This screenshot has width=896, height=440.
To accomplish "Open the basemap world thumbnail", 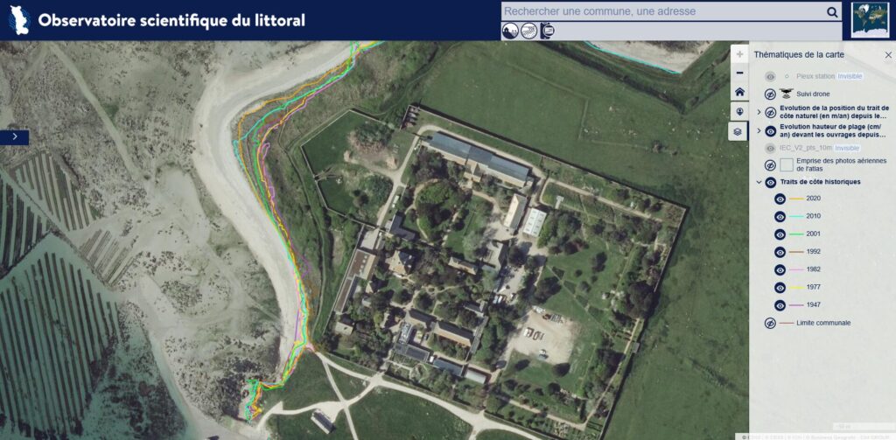I will point(870,20).
